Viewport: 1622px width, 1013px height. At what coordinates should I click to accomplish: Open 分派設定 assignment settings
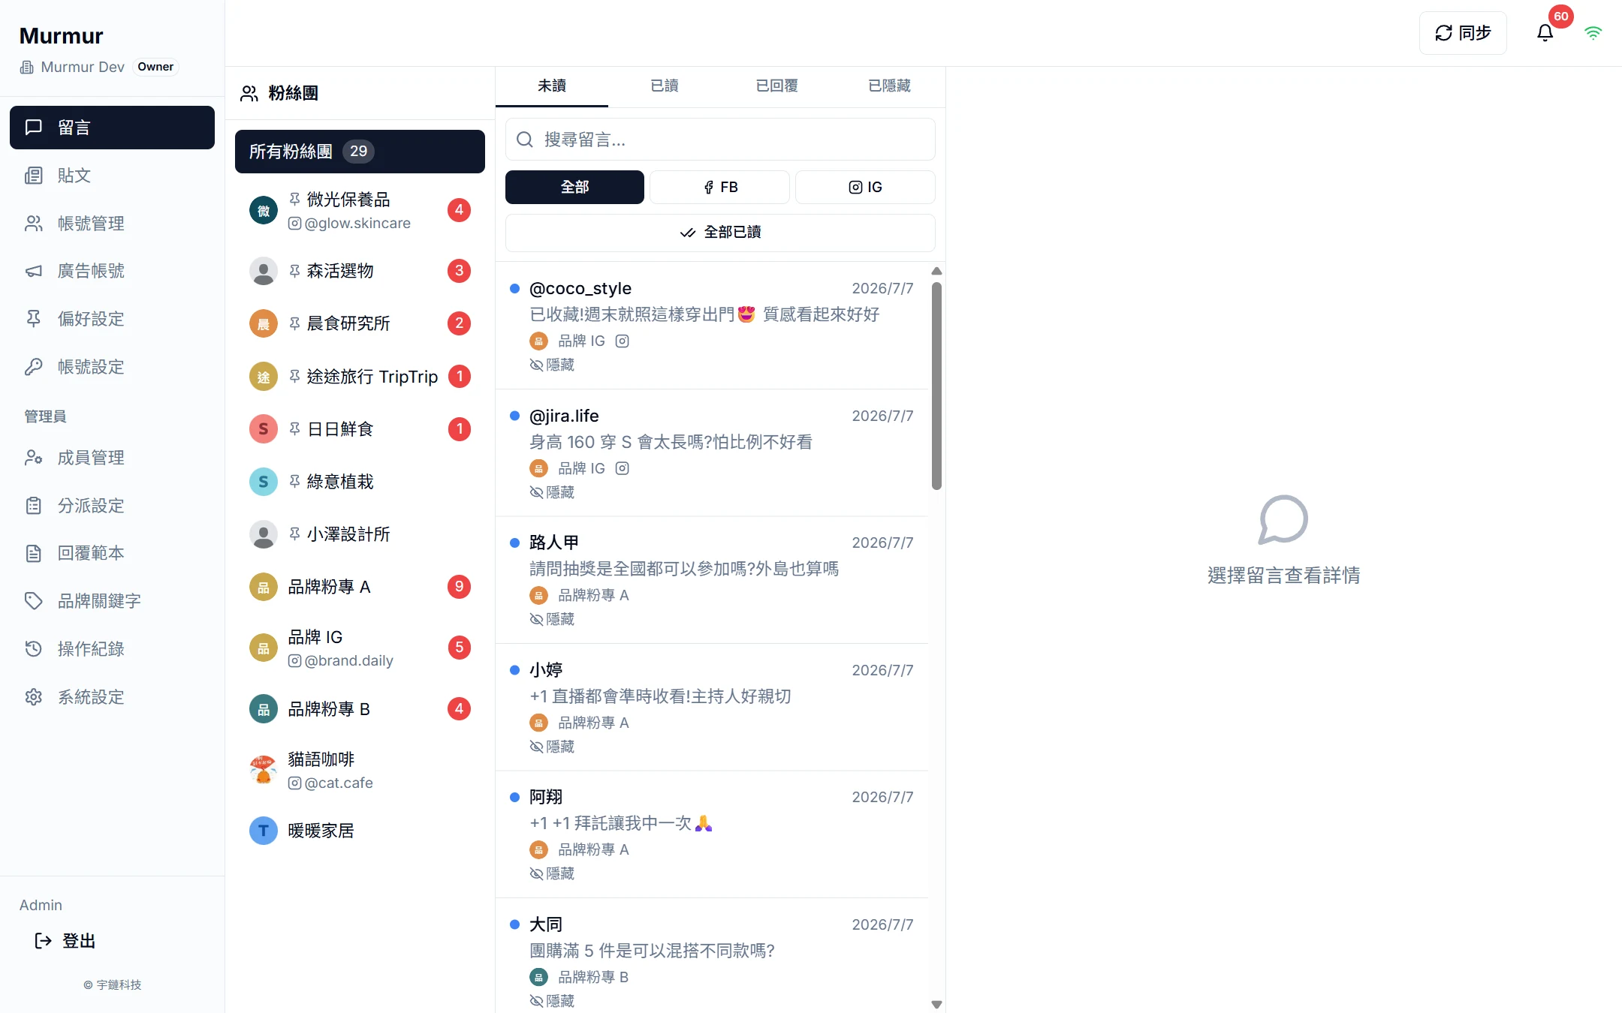click(x=112, y=506)
